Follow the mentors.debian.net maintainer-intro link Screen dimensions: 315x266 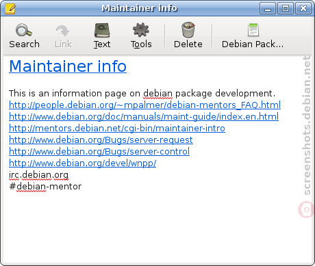[117, 129]
